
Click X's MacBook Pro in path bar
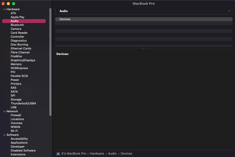tap(74, 154)
